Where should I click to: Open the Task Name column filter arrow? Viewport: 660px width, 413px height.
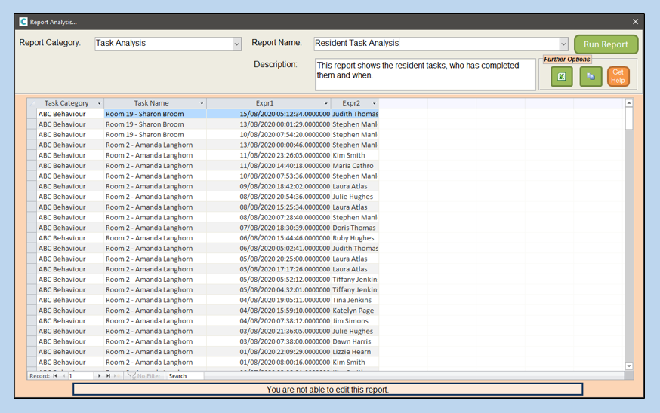point(202,103)
